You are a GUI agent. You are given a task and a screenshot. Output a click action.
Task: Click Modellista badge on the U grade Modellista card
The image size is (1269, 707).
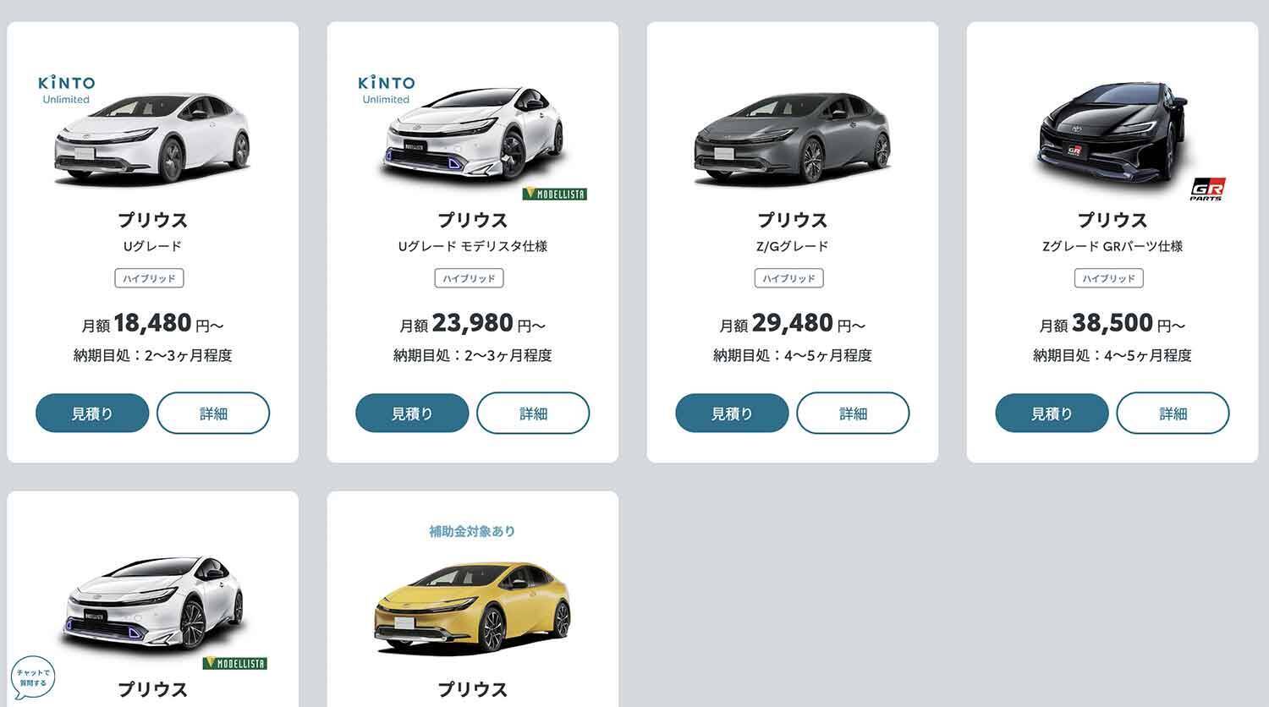(x=554, y=194)
